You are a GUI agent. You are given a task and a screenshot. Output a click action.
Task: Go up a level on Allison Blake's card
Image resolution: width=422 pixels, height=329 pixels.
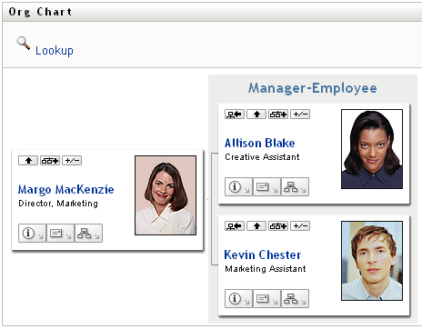pos(256,115)
